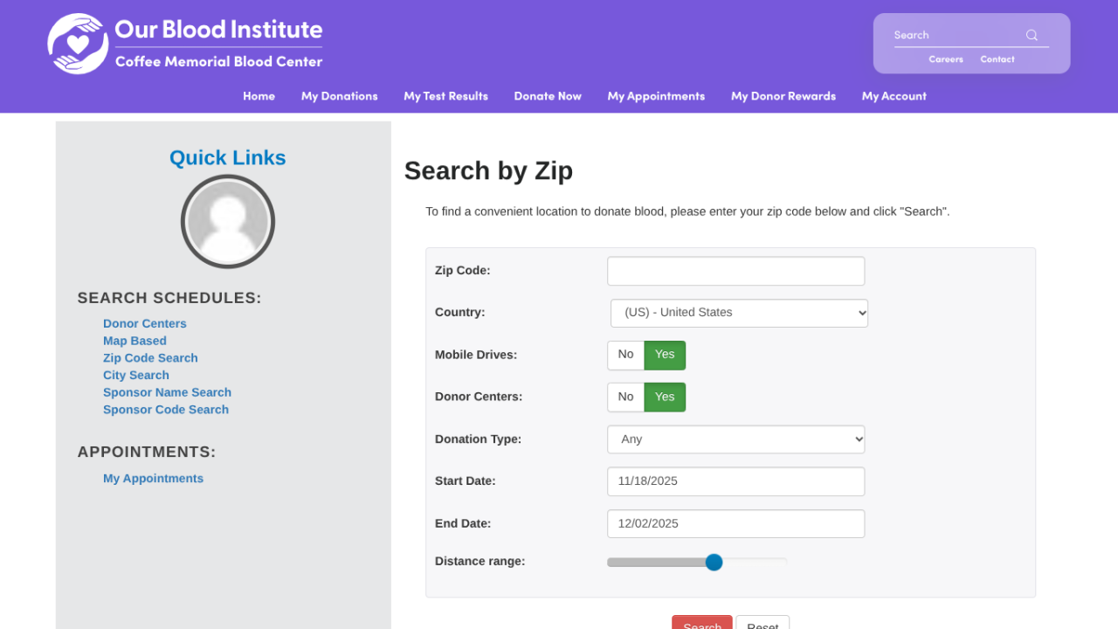This screenshot has height=629, width=1118.
Task: Click the Our Blood Institute logo icon
Action: (x=78, y=44)
